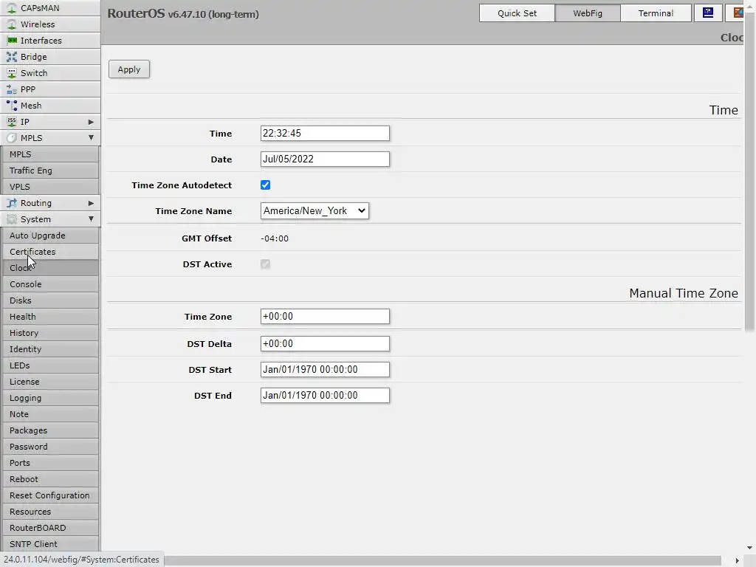This screenshot has height=567, width=756.
Task: Open Password in System menu
Action: (x=51, y=447)
